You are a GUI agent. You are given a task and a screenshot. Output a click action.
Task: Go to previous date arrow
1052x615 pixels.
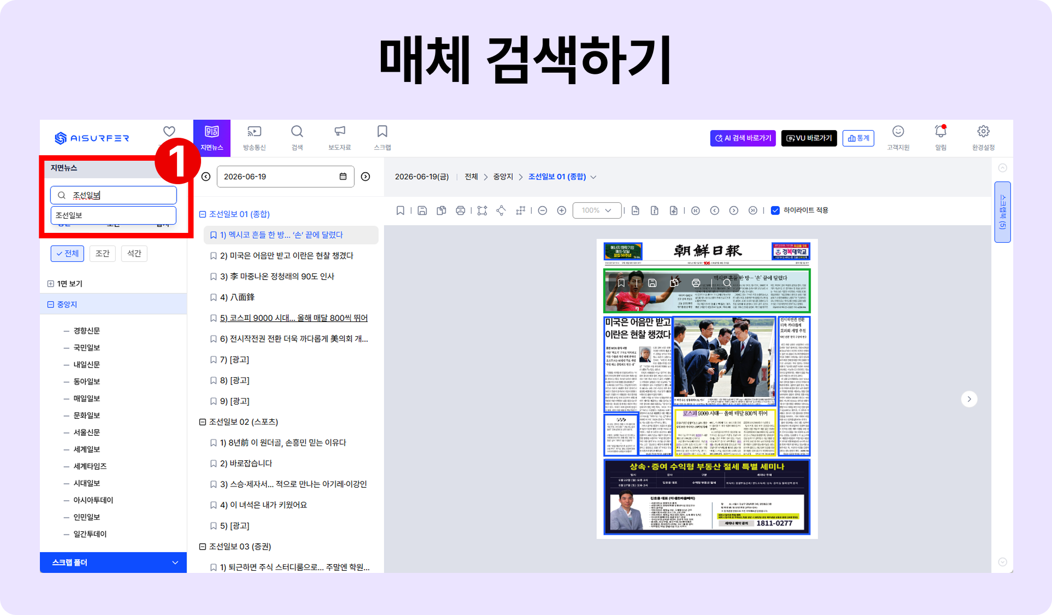pyautogui.click(x=206, y=177)
